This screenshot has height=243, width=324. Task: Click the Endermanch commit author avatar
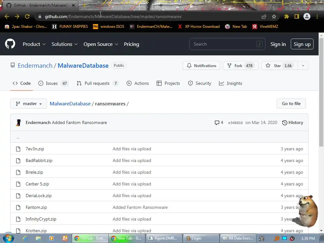click(x=18, y=122)
